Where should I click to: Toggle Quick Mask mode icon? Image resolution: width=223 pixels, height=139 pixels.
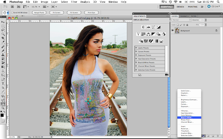click(3, 121)
